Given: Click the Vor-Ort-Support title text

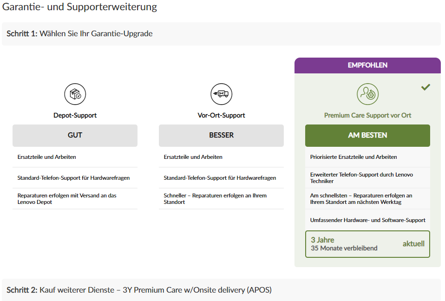Looking at the screenshot, I should [221, 115].
